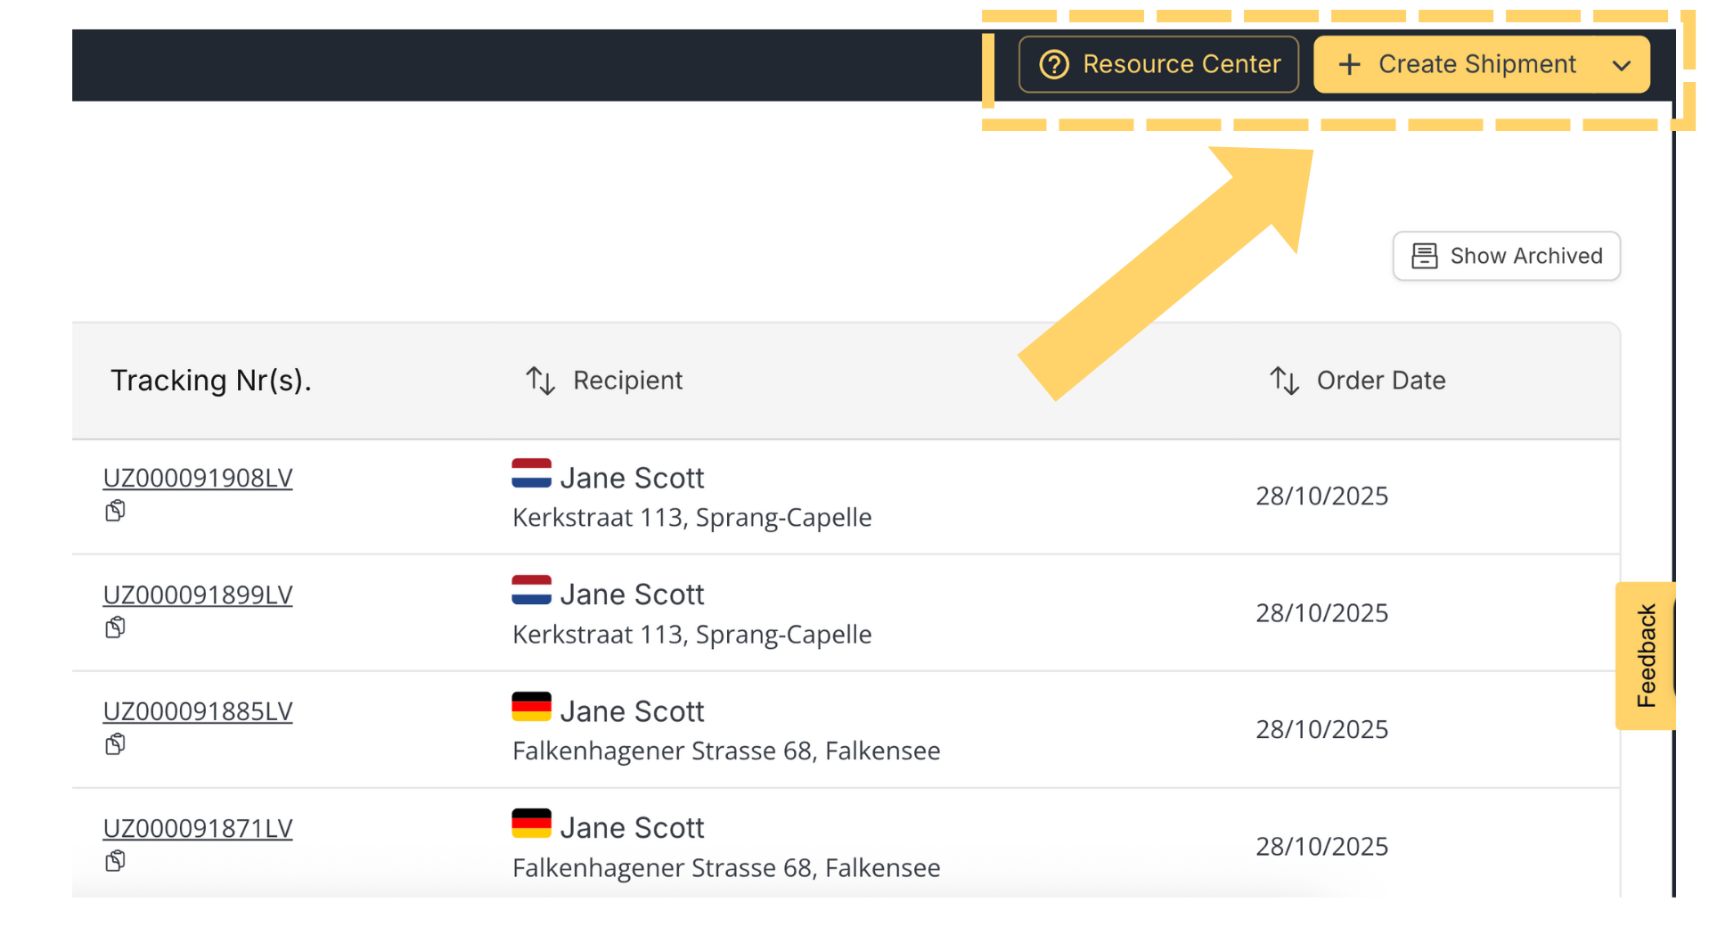
Task: Copy tracking number UZ000091908LV via copy icon
Action: coord(115,511)
